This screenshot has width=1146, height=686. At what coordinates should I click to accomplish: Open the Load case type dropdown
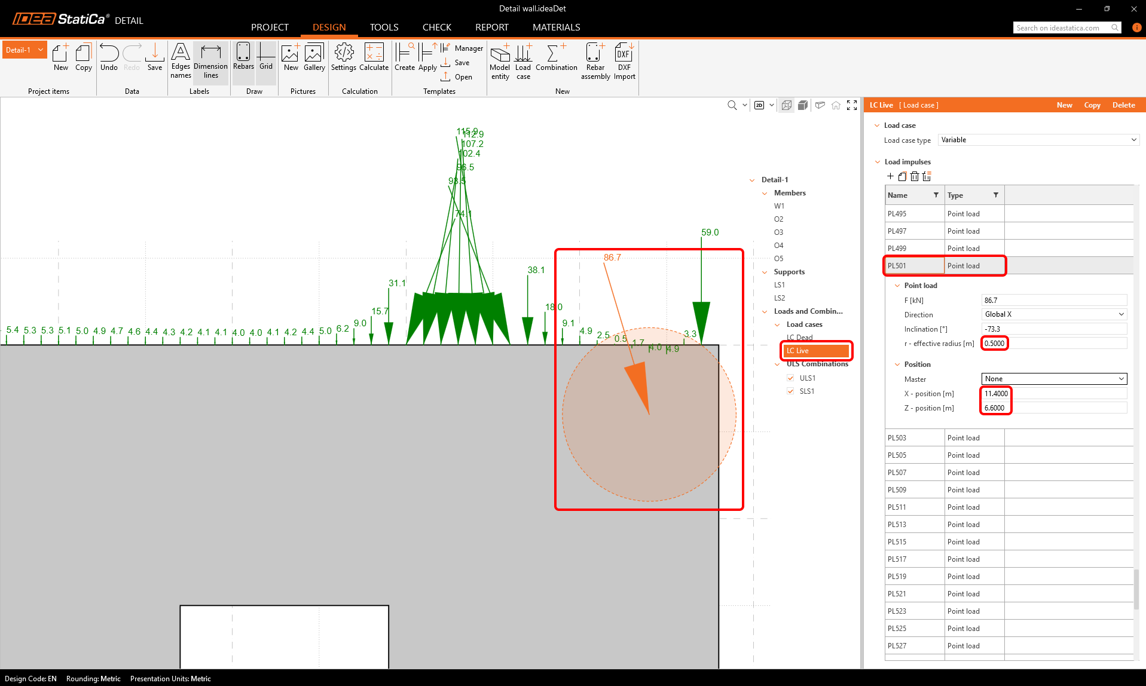click(1038, 140)
